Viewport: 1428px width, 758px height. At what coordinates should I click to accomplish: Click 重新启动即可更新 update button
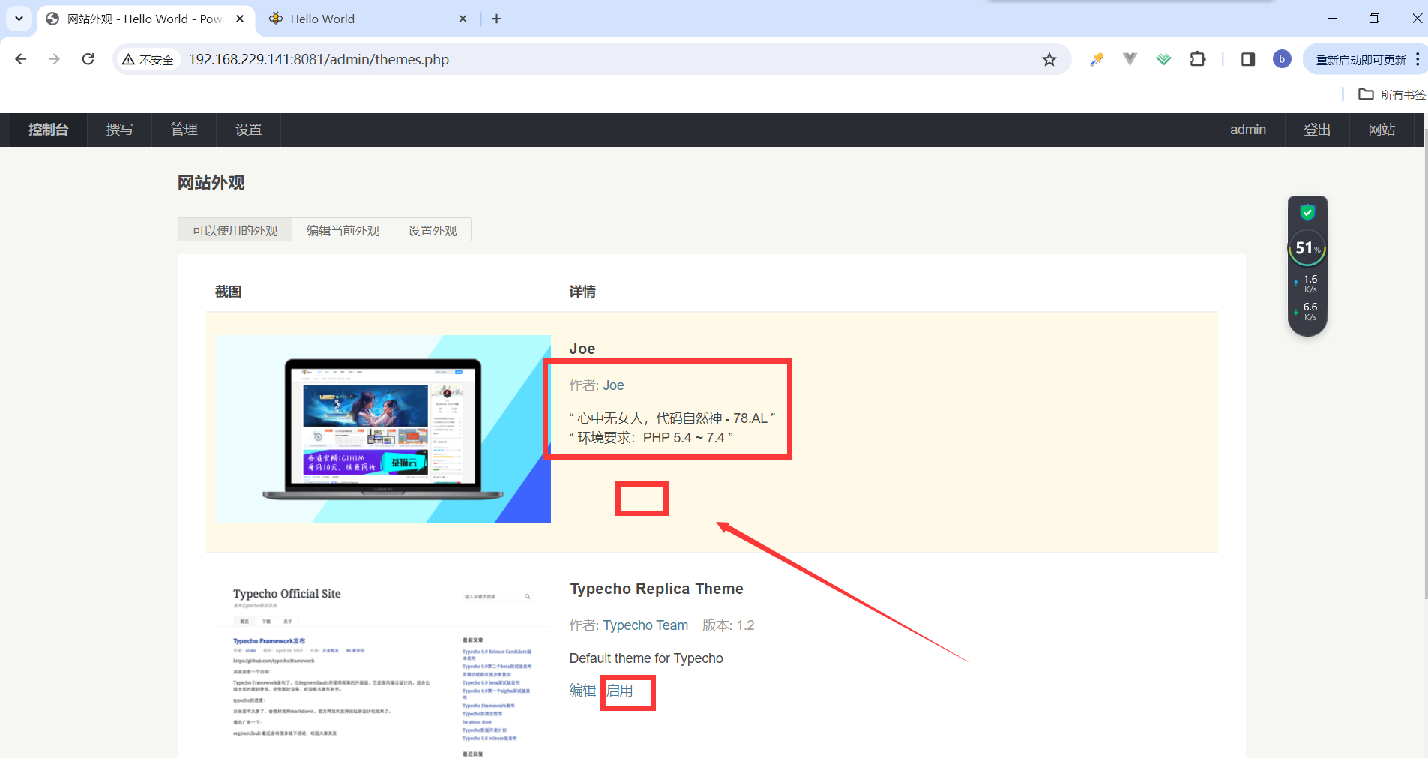pos(1361,60)
